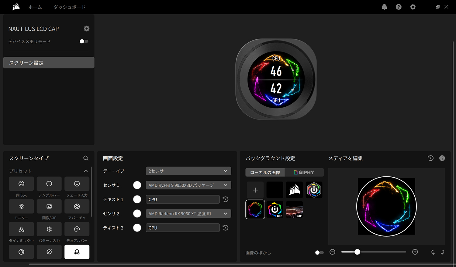Click the スクリーンタイプ heading

pos(29,158)
